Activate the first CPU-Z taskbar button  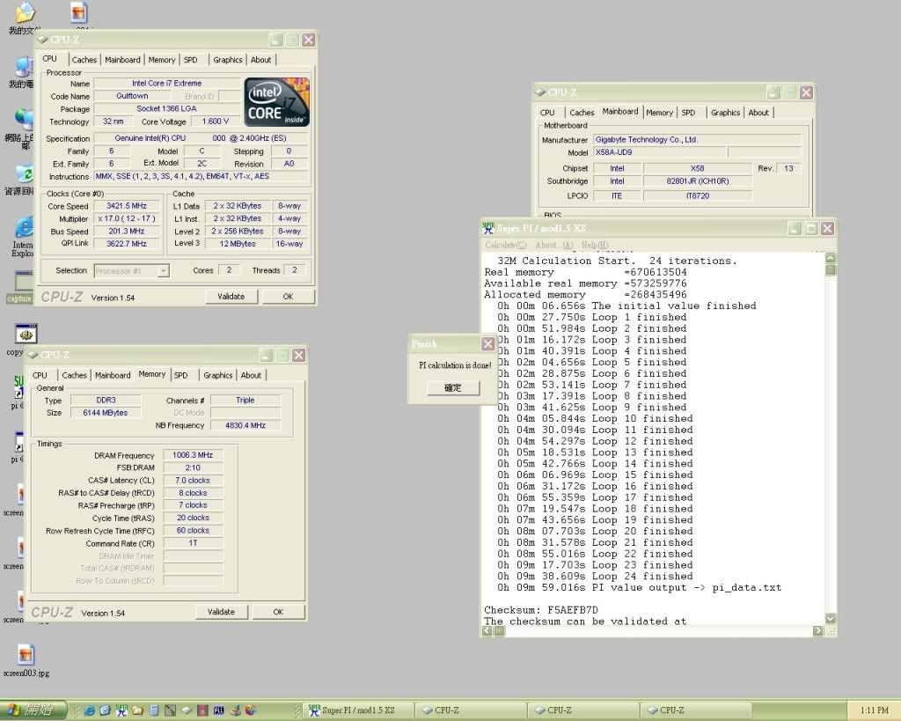tap(470, 710)
